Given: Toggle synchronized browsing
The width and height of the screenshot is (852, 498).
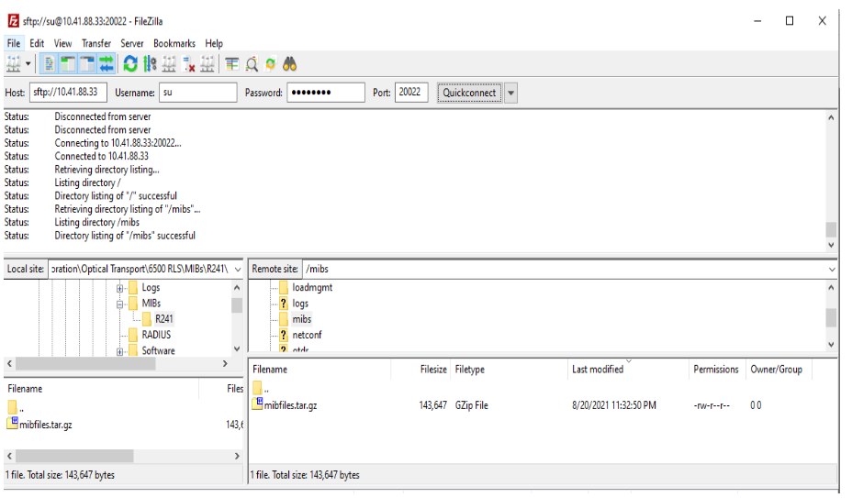Looking at the screenshot, I should click(x=270, y=64).
